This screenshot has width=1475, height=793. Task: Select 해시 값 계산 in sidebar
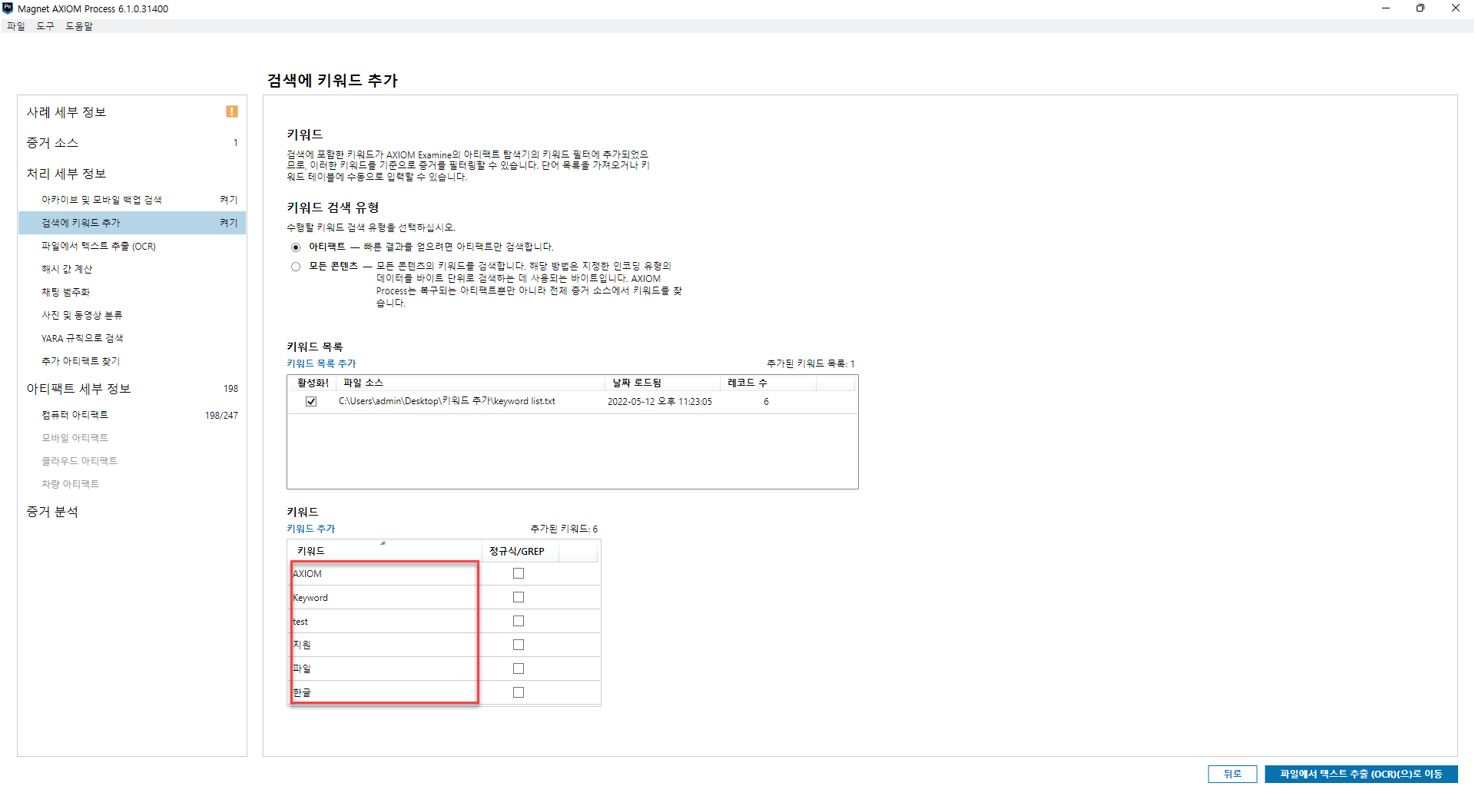(67, 269)
